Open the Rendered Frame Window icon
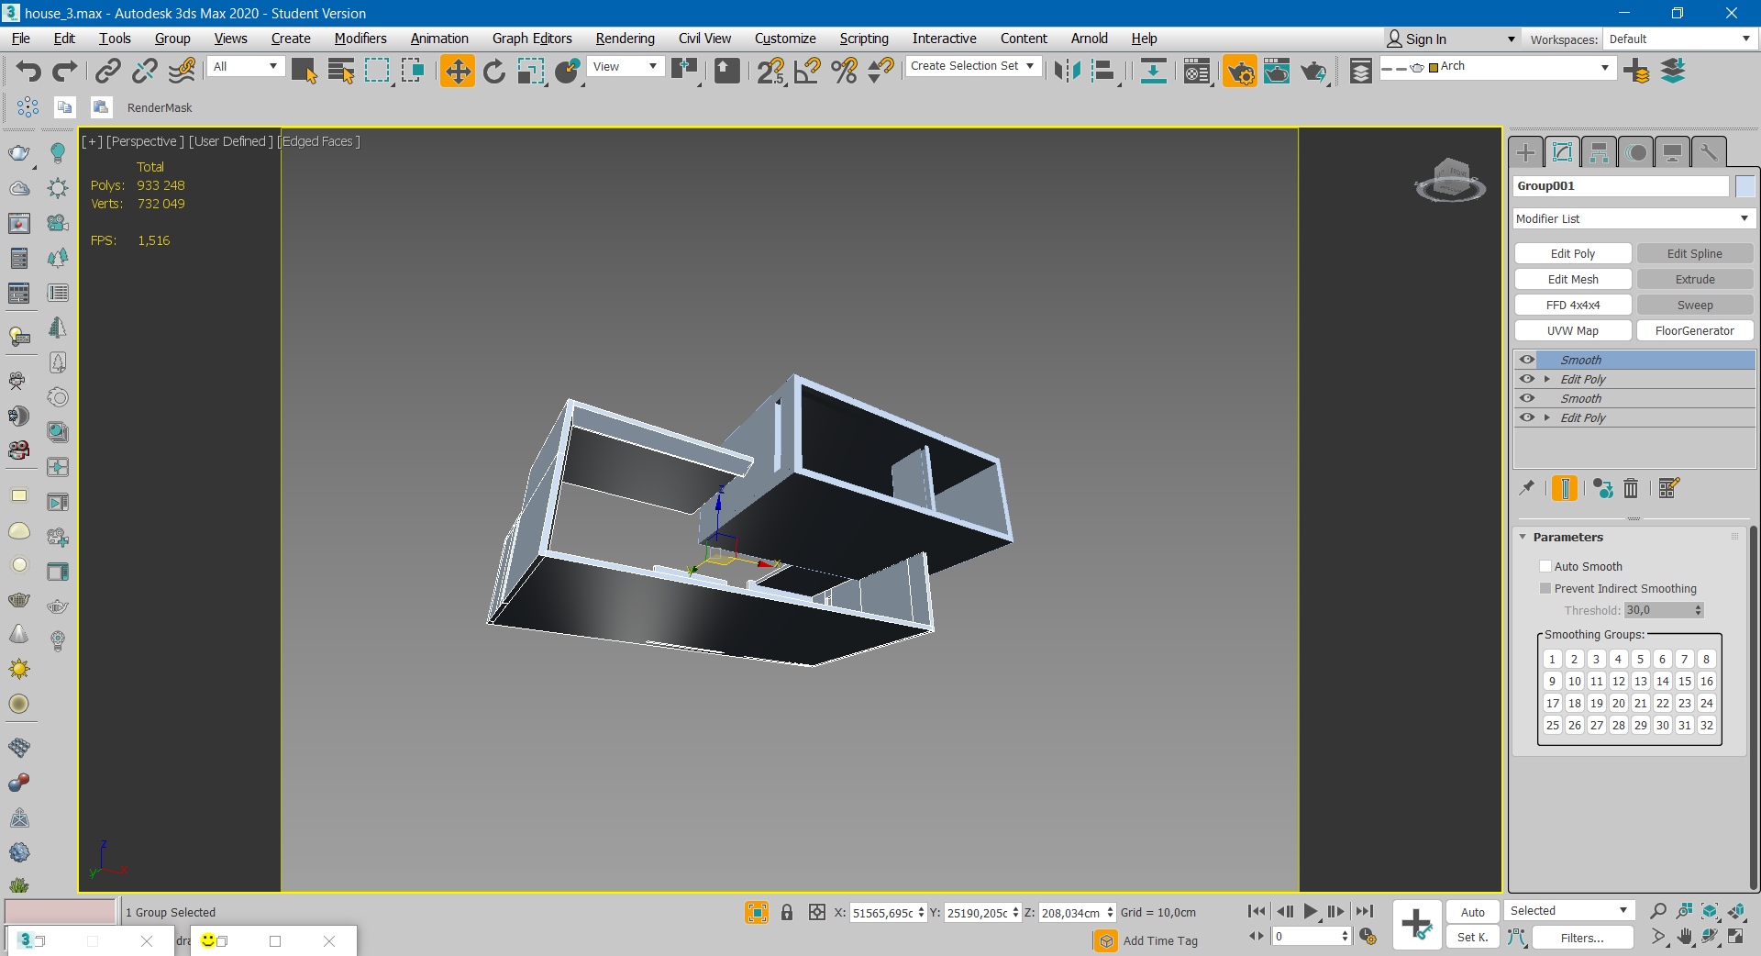Screen dimensions: 1761x956 coord(1277,71)
